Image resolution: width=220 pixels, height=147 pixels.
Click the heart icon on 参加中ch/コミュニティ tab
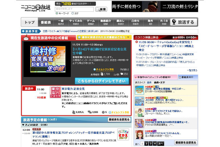pos(135,77)
